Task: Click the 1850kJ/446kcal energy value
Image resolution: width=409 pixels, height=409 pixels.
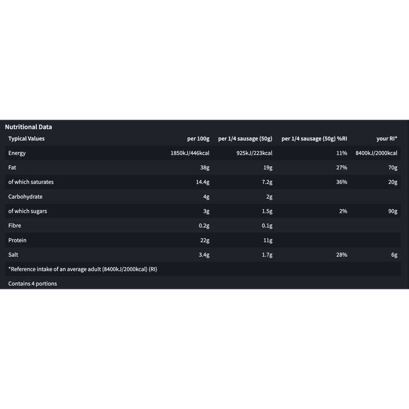Action: click(190, 153)
